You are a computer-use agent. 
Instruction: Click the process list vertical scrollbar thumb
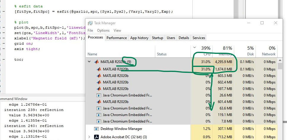(280, 66)
